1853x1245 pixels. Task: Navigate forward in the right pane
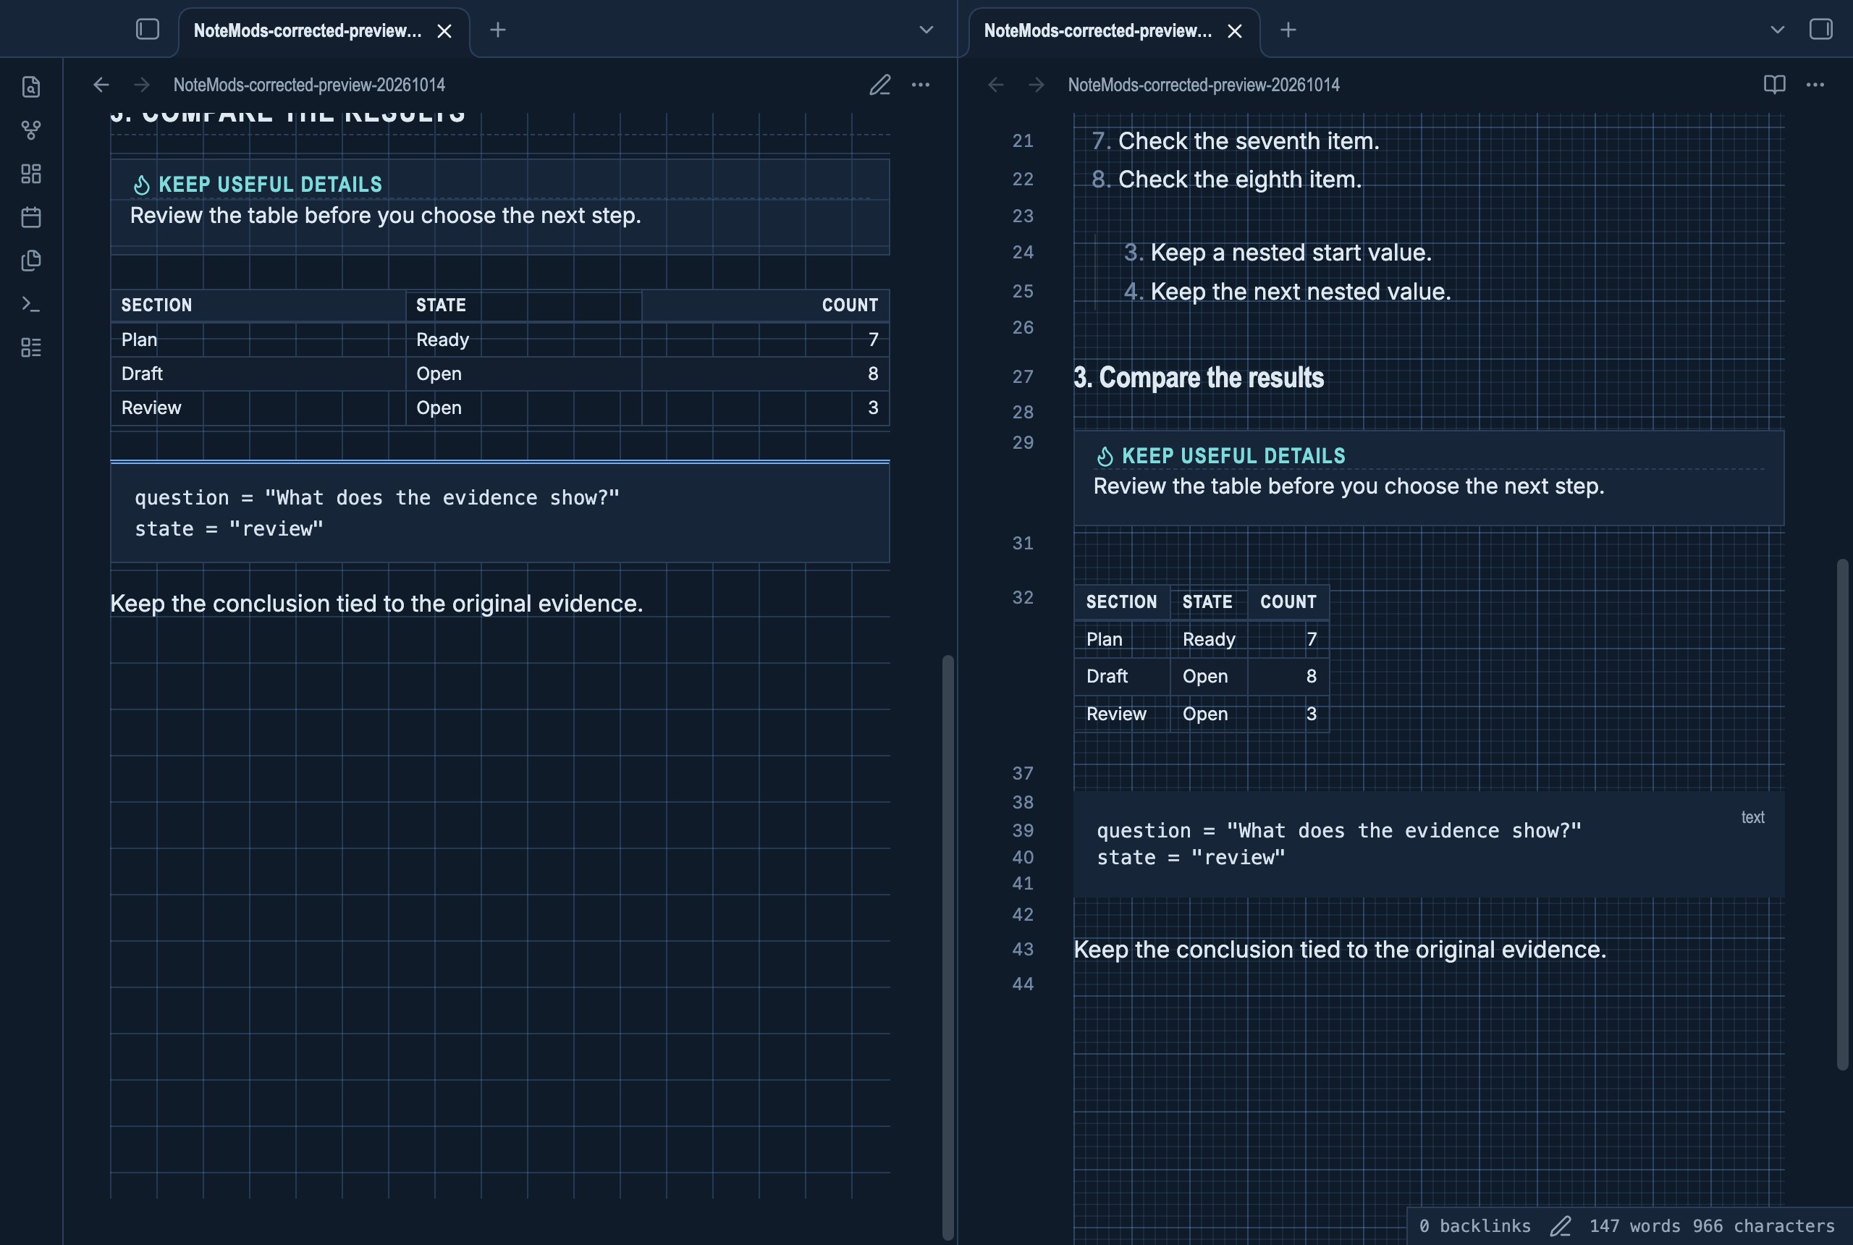[1036, 85]
